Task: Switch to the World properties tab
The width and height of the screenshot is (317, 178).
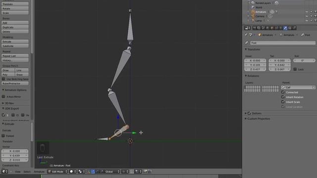Action: 267,28
